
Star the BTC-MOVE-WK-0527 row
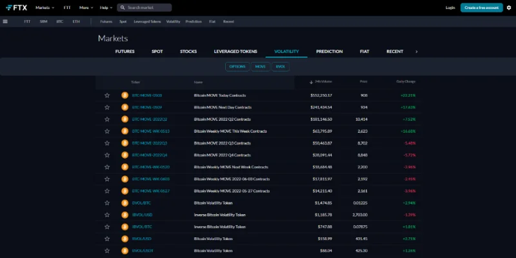(107, 191)
